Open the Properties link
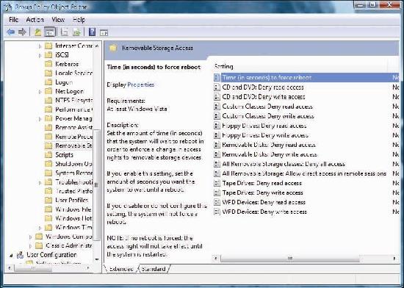 141,84
